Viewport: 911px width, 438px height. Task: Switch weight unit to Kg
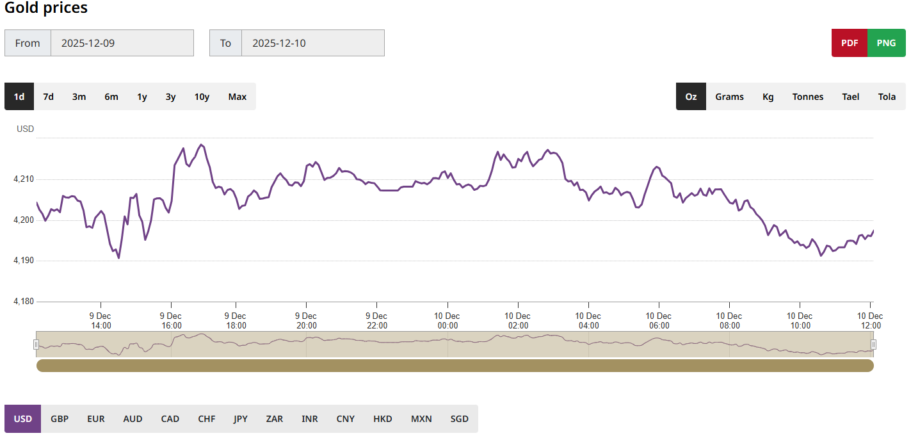click(x=768, y=97)
